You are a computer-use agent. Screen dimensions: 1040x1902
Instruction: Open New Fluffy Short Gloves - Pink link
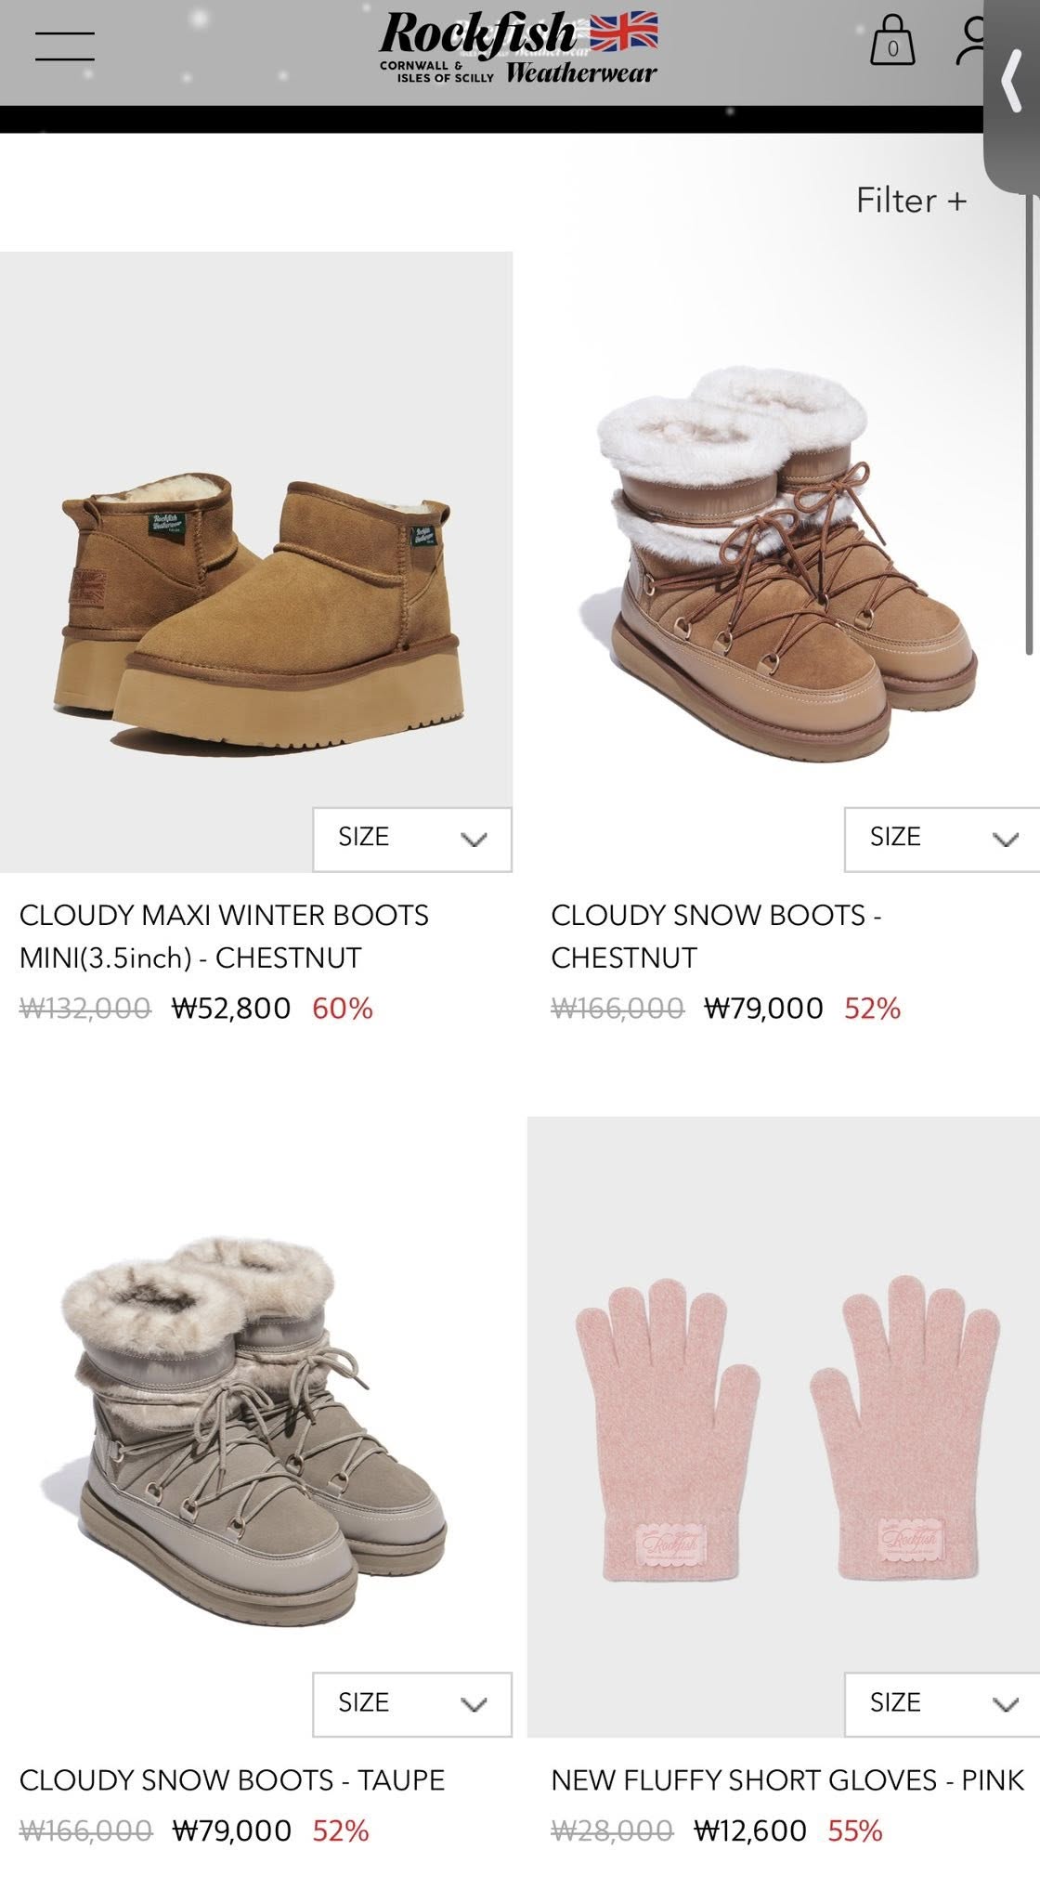(x=787, y=1780)
